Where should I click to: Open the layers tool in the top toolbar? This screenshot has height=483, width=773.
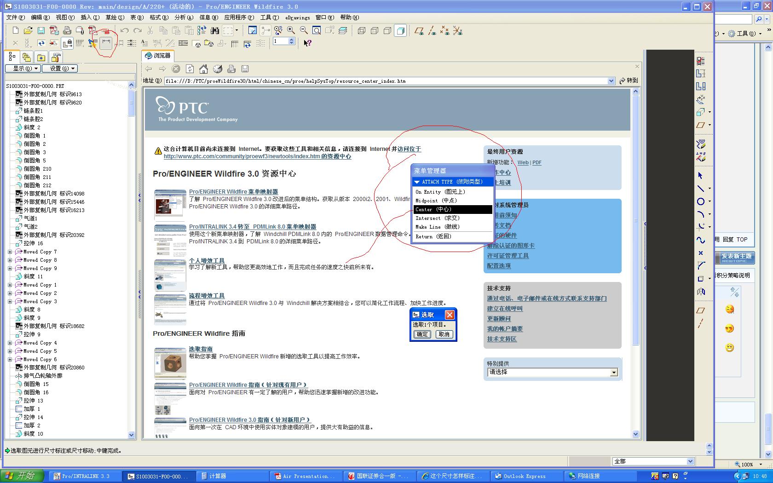pos(343,31)
